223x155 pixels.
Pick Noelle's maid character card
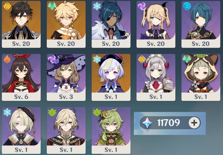click(156, 77)
